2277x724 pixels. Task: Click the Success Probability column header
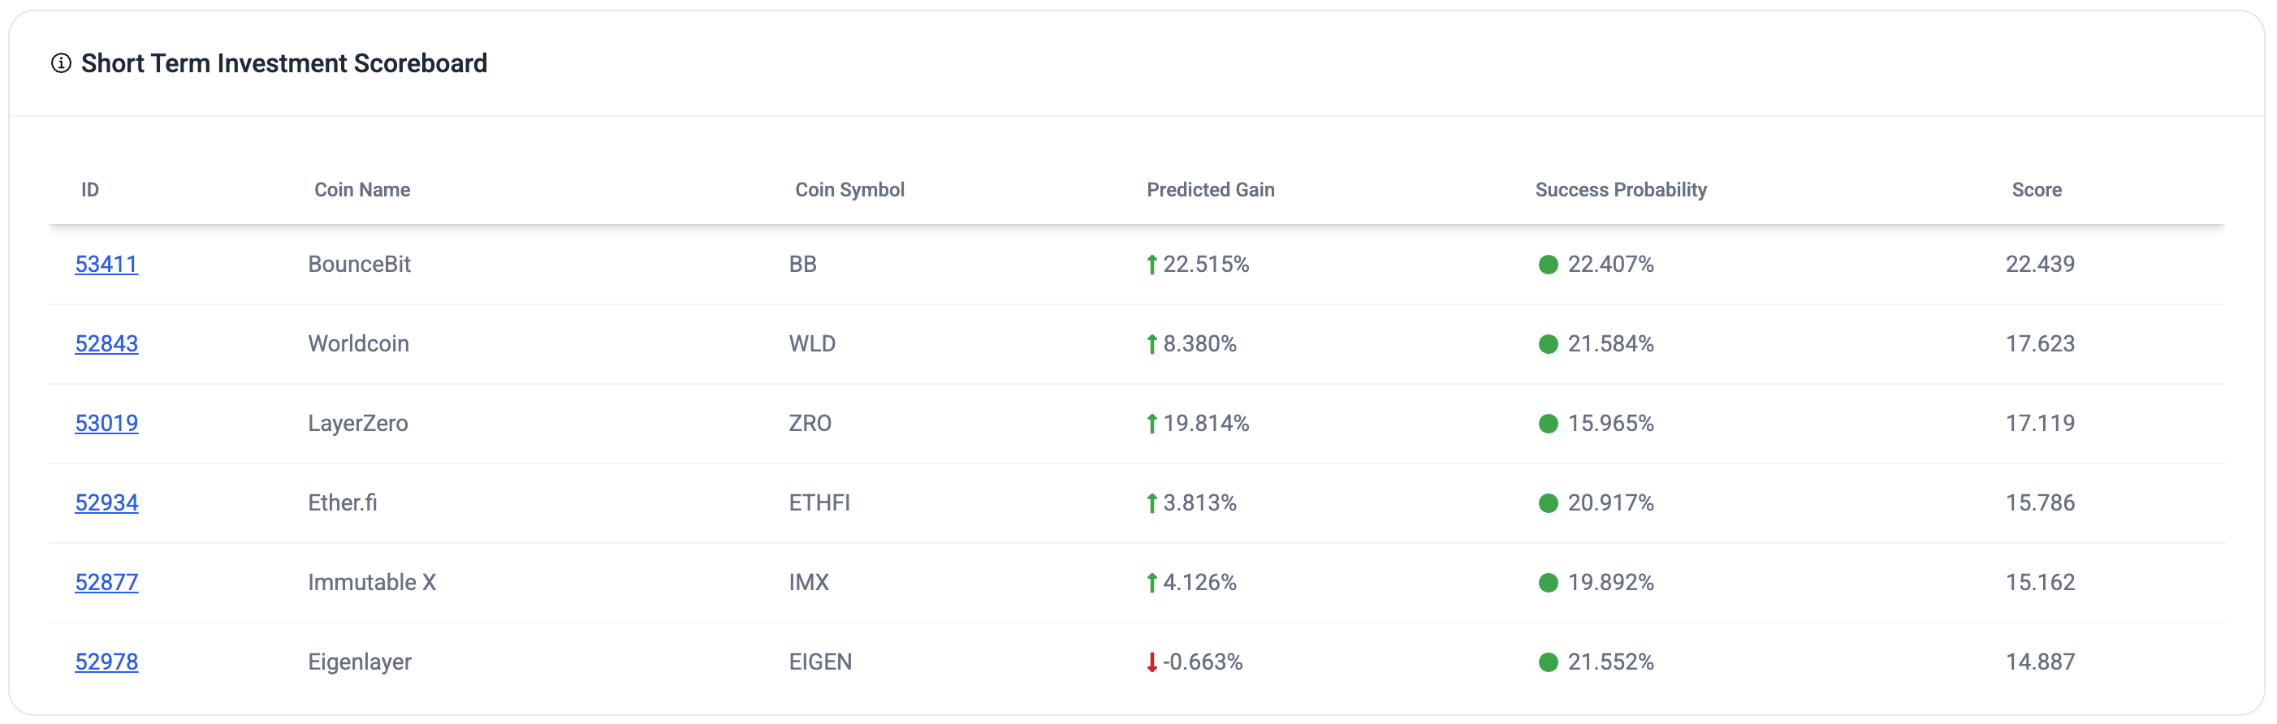pos(1620,190)
